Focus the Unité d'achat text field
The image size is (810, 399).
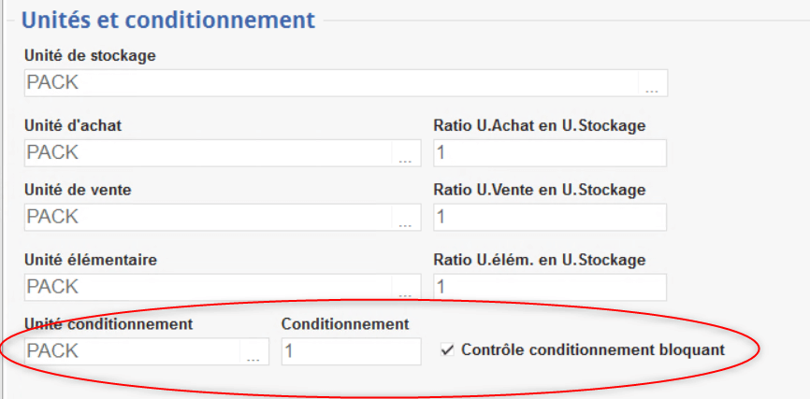pos(206,152)
